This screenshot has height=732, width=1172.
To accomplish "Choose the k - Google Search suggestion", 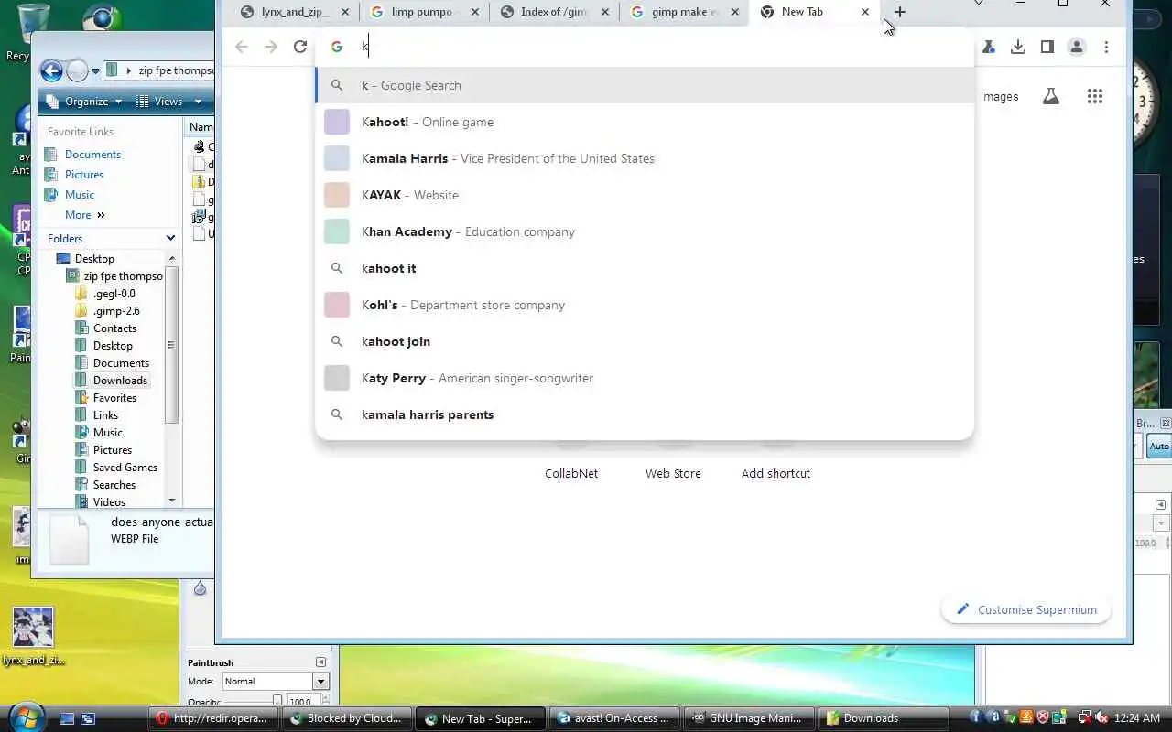I will (645, 85).
